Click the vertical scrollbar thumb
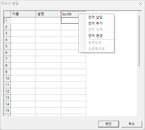This screenshot has width=145, height=130. click(x=139, y=41)
